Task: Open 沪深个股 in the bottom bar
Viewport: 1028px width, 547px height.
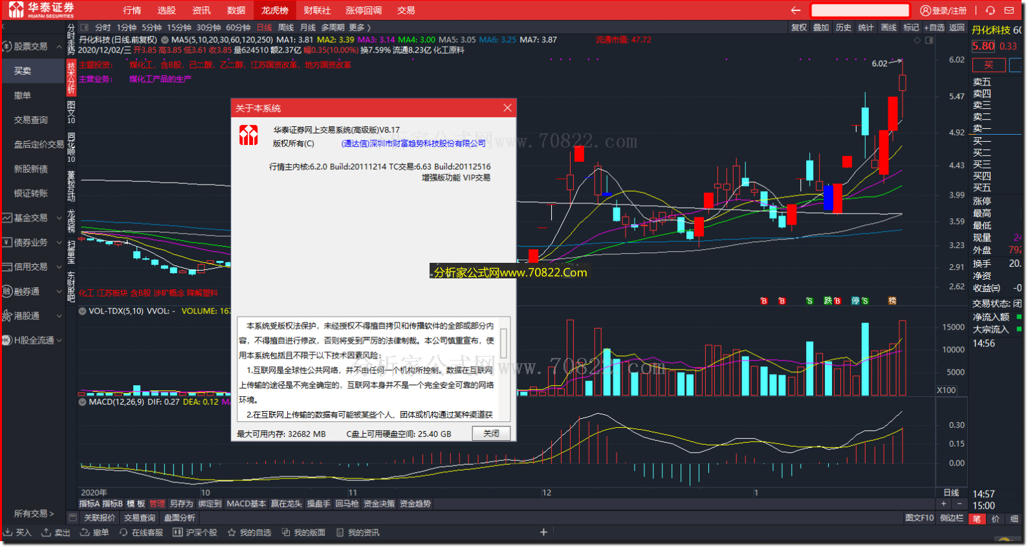Action: [x=195, y=533]
